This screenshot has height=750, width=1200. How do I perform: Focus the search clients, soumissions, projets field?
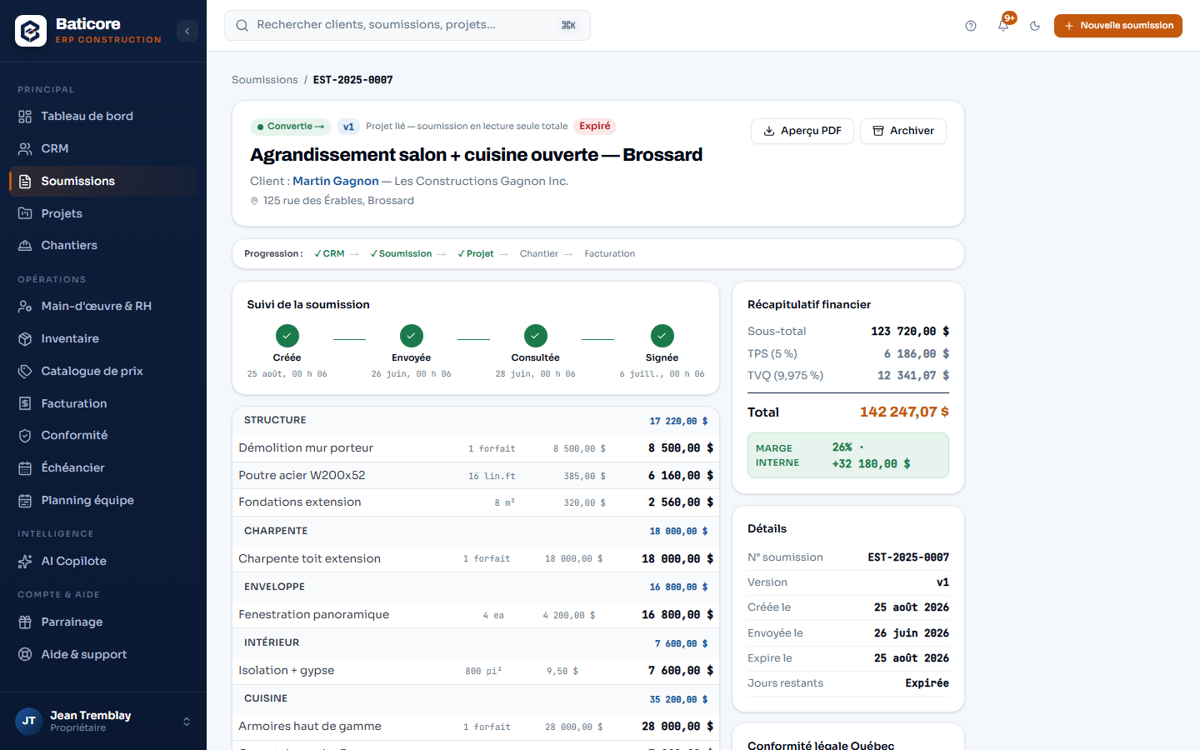pyautogui.click(x=407, y=25)
